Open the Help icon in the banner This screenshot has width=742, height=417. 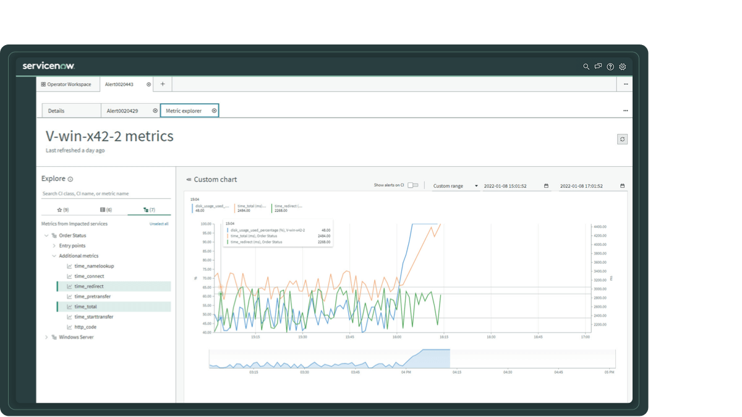click(x=610, y=66)
